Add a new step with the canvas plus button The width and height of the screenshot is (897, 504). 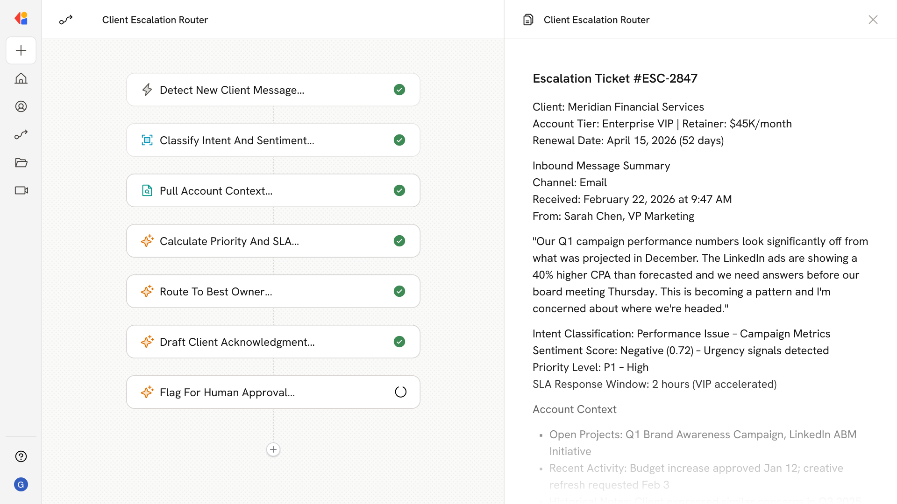(x=273, y=449)
